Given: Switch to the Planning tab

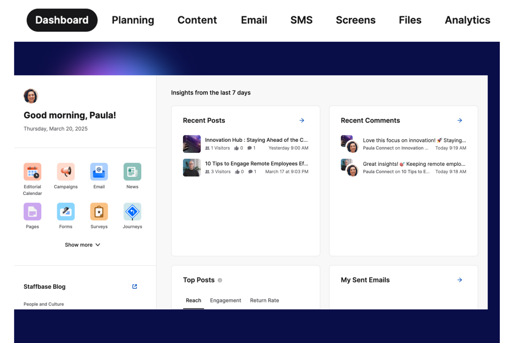Looking at the screenshot, I should [133, 20].
